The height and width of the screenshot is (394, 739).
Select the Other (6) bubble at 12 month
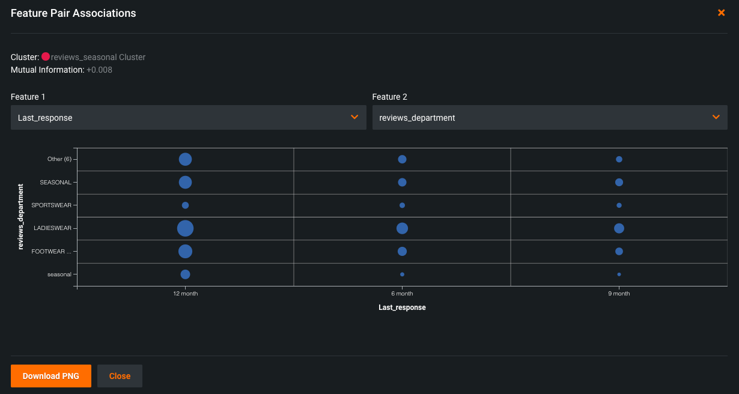pyautogui.click(x=185, y=159)
